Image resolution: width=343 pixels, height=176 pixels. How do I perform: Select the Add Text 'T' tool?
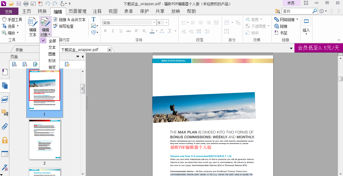(x=93, y=19)
